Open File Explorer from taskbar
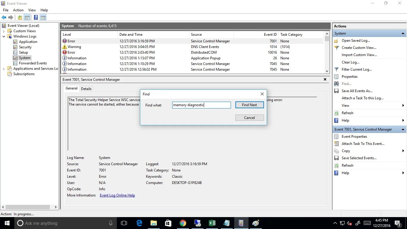Image resolution: width=407 pixels, height=229 pixels. pyautogui.click(x=153, y=223)
